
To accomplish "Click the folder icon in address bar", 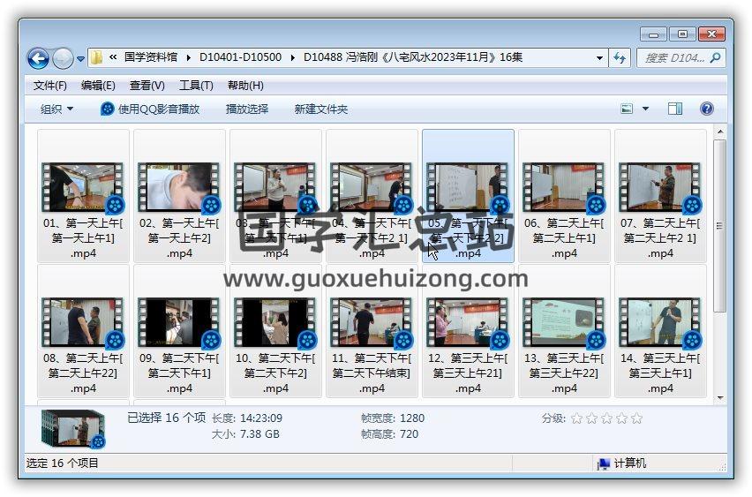I will pyautogui.click(x=96, y=57).
